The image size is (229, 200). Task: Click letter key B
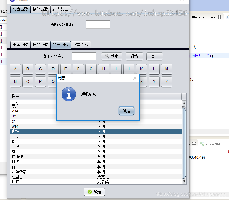(x=28, y=69)
